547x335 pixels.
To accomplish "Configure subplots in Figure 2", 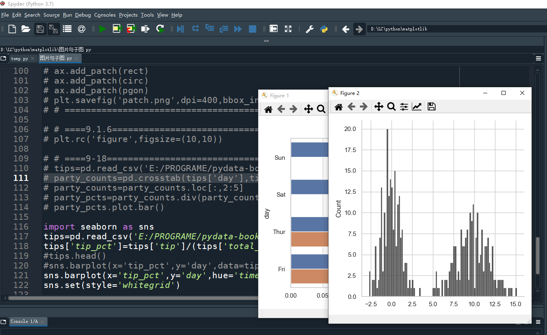I will point(404,107).
